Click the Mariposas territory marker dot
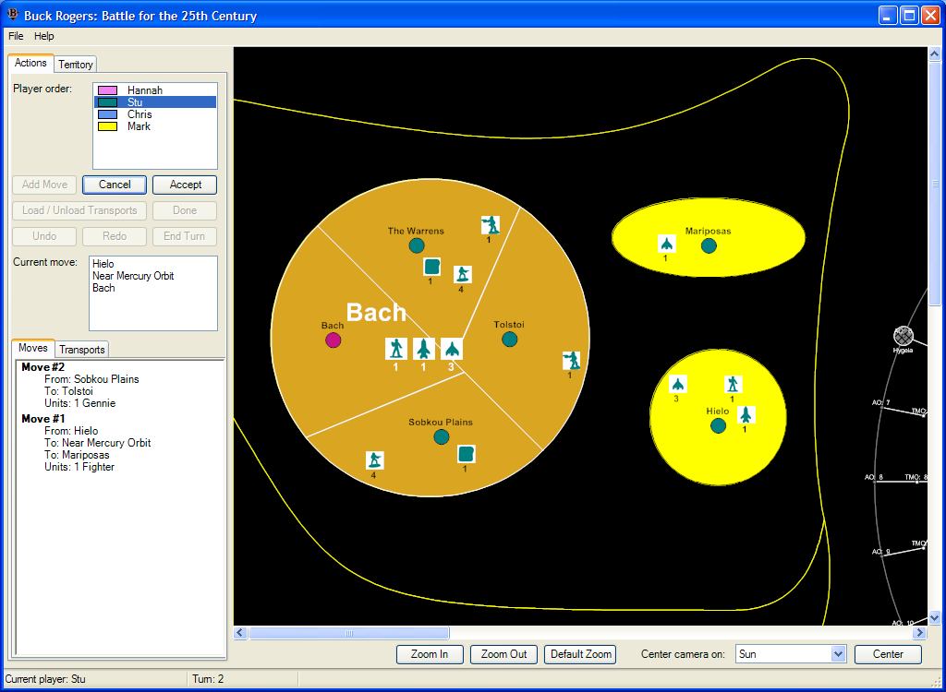 point(709,245)
